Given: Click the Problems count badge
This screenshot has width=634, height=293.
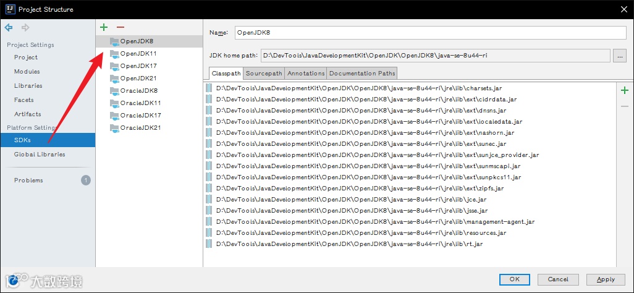Looking at the screenshot, I should pyautogui.click(x=86, y=180).
